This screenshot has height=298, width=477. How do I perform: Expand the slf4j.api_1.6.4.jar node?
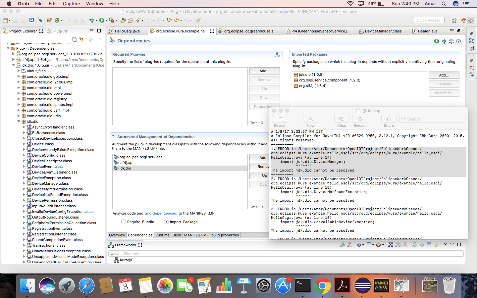14,60
